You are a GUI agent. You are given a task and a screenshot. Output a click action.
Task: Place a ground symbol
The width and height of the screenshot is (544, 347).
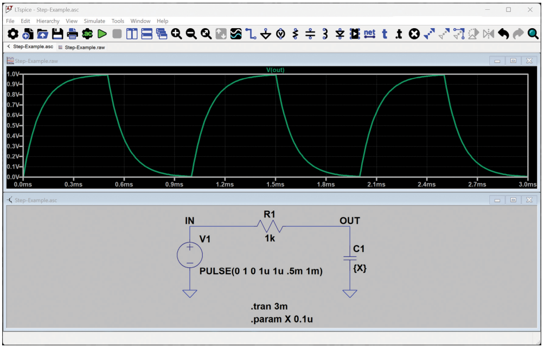click(x=266, y=34)
